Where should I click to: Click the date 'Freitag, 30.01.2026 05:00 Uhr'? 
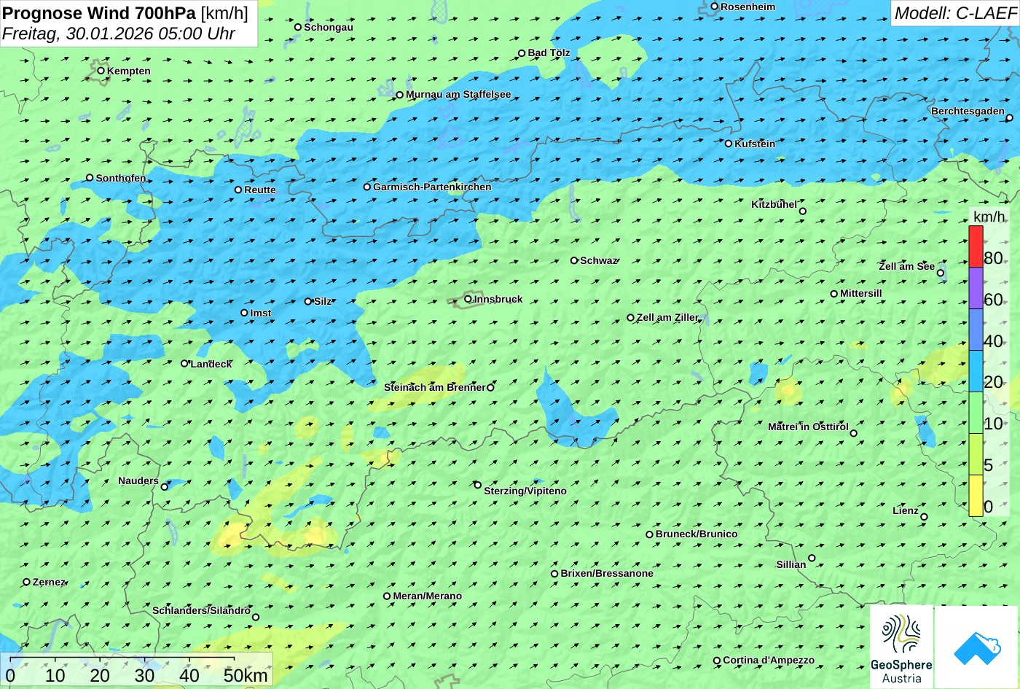119,34
